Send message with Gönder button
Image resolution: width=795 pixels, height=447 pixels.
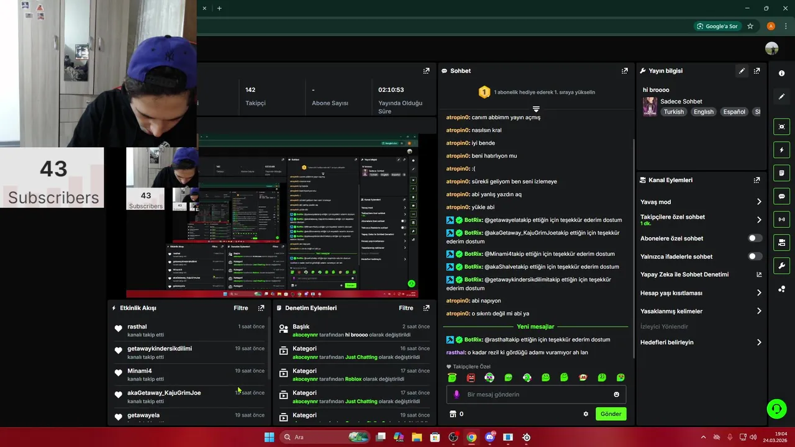[x=611, y=414]
